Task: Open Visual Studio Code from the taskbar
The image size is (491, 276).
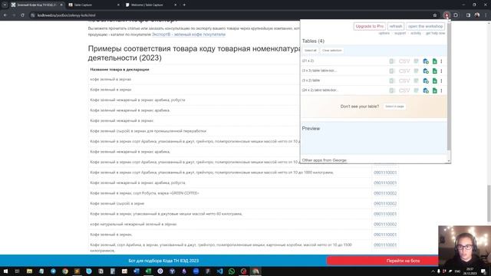Action: click(x=219, y=271)
